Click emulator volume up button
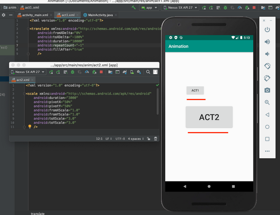The image size is (280, 215). (267, 42)
